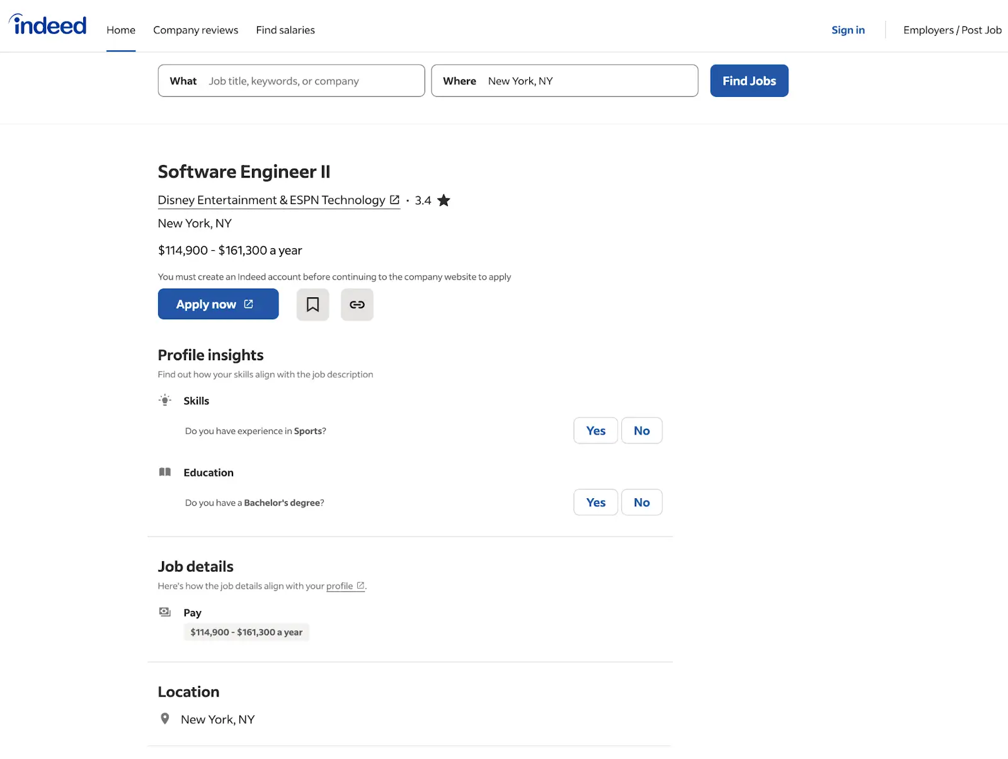Focus the What job title field
The height and width of the screenshot is (759, 1008).
tap(309, 81)
